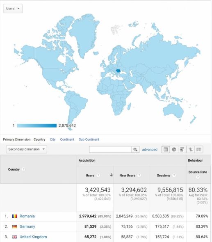Click the Sessions help question icon

(x=174, y=175)
